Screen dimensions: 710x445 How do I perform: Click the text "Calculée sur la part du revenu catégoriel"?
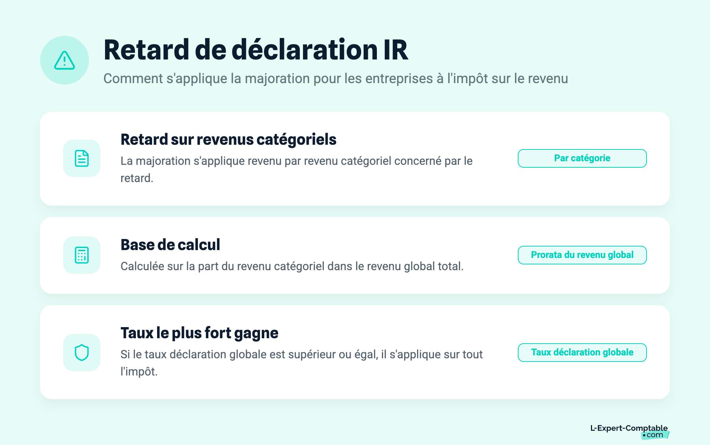222,267
